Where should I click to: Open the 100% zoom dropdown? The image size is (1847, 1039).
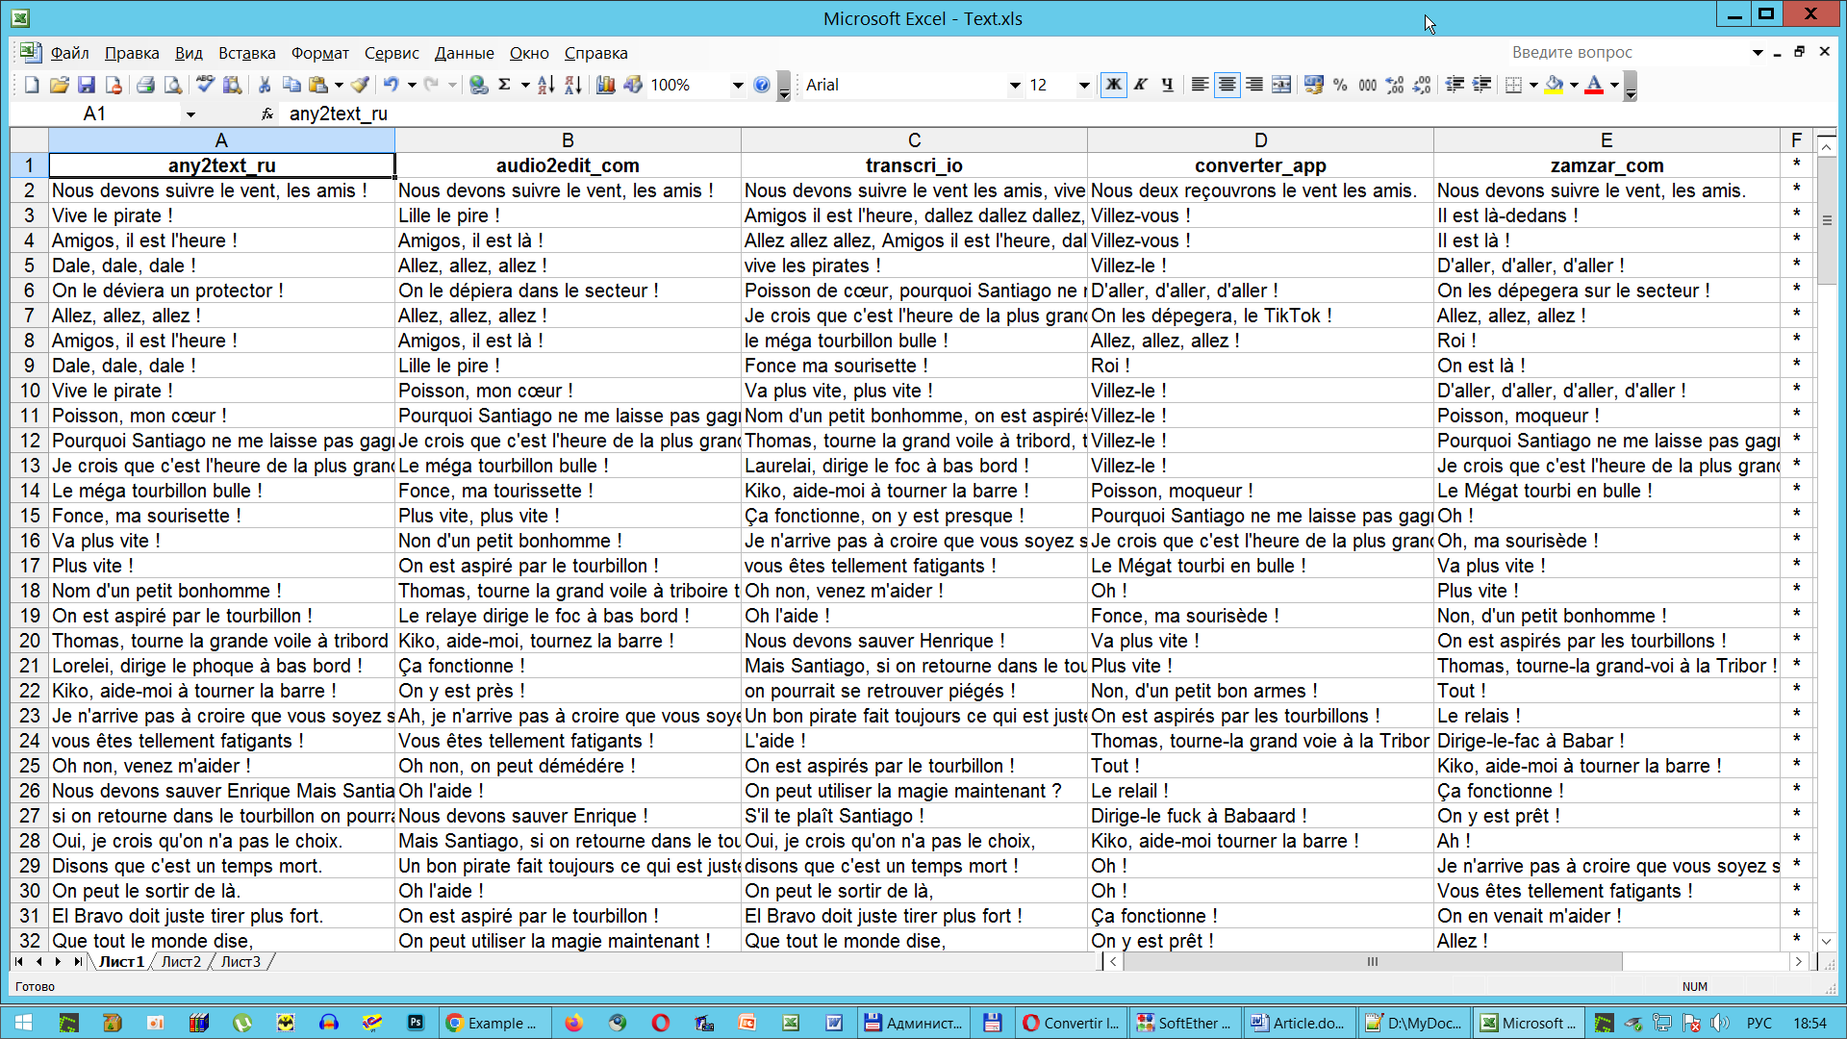tap(738, 85)
